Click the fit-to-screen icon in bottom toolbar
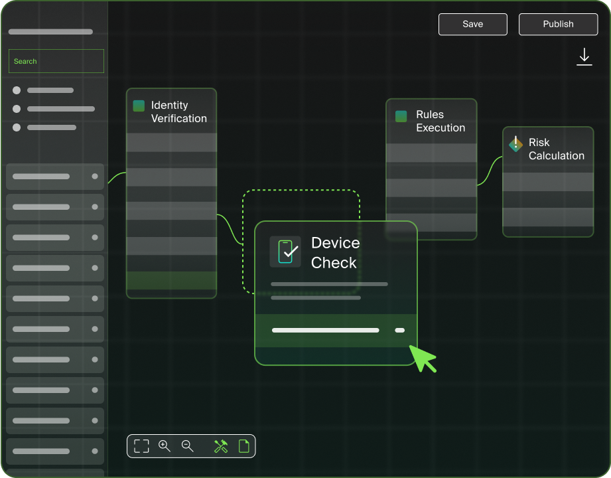The image size is (611, 478). coord(141,446)
